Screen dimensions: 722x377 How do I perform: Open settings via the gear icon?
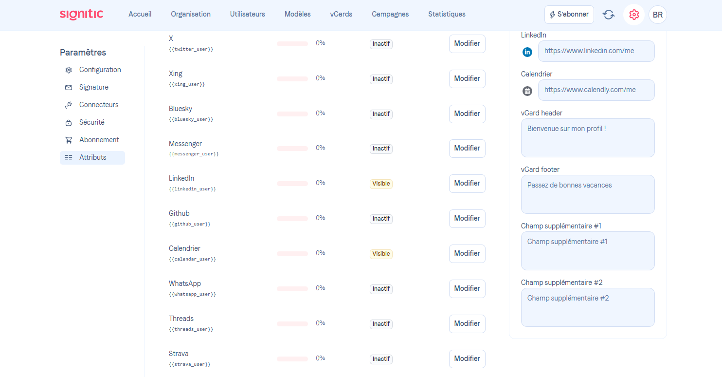click(x=633, y=15)
